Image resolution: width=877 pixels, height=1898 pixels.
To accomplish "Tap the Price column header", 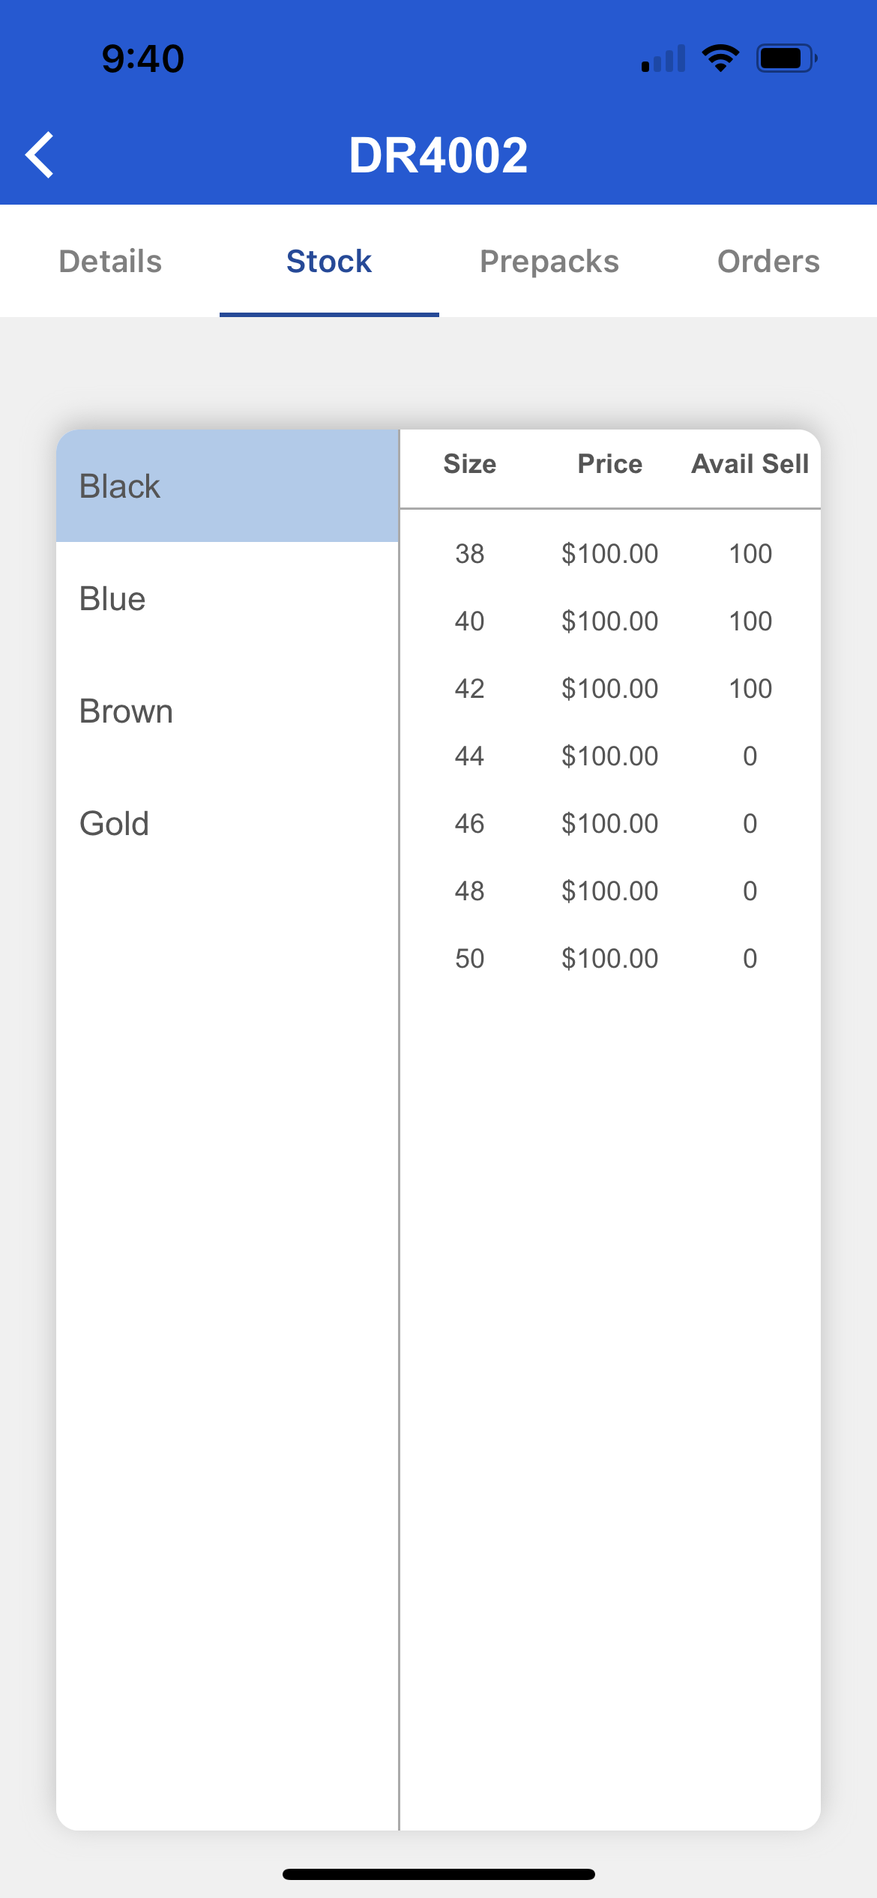I will coord(610,464).
